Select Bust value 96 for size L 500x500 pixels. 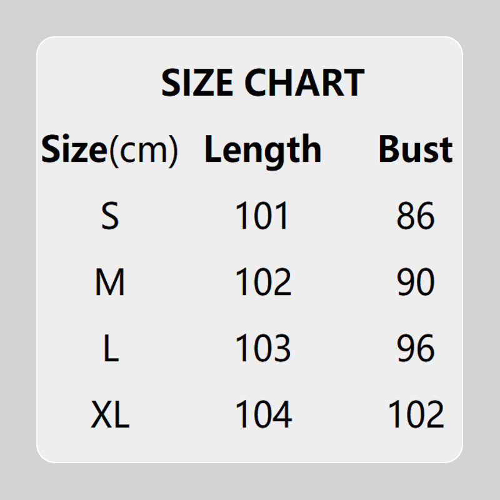tap(416, 349)
